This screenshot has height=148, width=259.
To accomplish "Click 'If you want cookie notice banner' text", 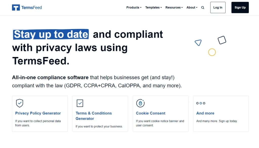I will pyautogui.click(x=160, y=123).
